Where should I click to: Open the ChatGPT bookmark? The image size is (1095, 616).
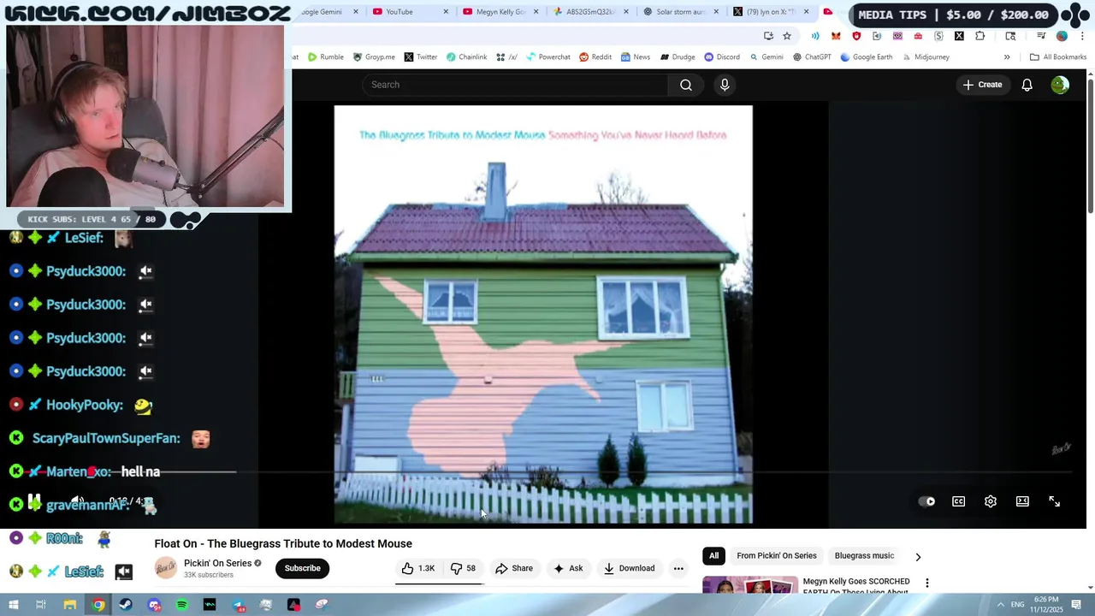[812, 57]
